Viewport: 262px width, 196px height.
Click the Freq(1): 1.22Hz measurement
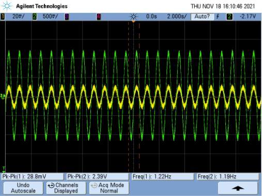[x=163, y=177]
